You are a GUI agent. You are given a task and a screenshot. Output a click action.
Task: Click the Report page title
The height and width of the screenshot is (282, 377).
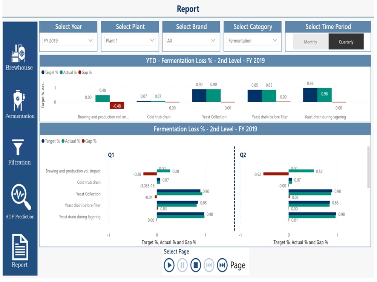(x=188, y=9)
